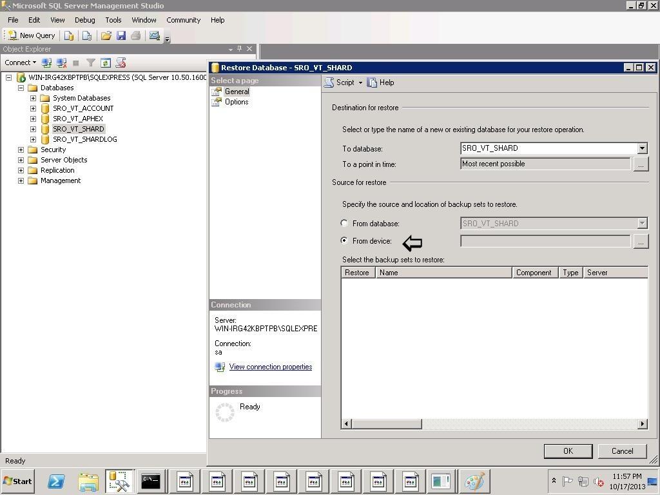Open Windows Explorer from the taskbar
Screen dimensions: 660x495
point(88,481)
